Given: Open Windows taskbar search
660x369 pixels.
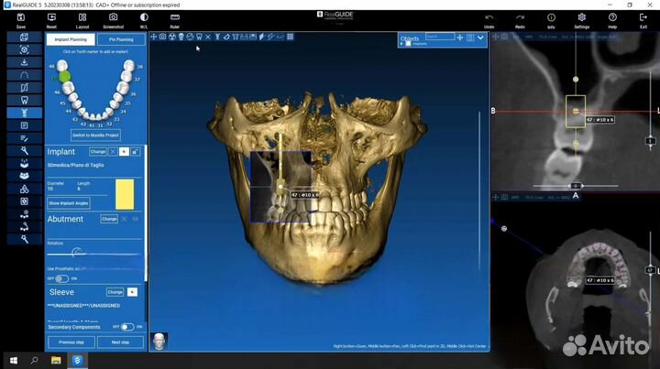Looking at the screenshot, I should (x=35, y=360).
